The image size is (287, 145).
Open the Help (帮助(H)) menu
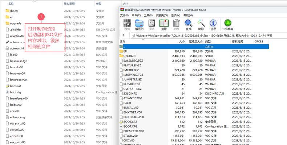click(x=188, y=15)
